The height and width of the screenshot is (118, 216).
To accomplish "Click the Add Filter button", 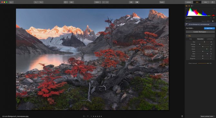I will click(209, 28).
